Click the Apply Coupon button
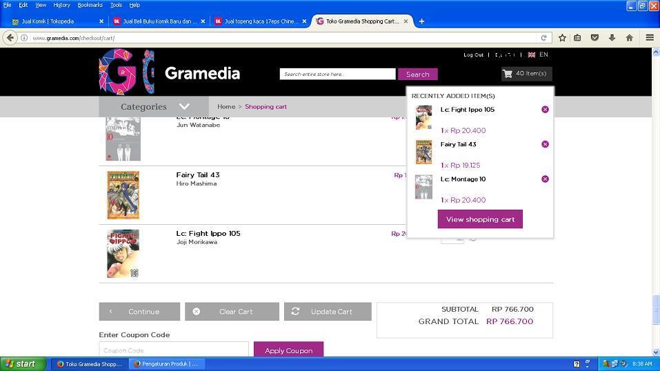This screenshot has height=371, width=660. pyautogui.click(x=288, y=350)
